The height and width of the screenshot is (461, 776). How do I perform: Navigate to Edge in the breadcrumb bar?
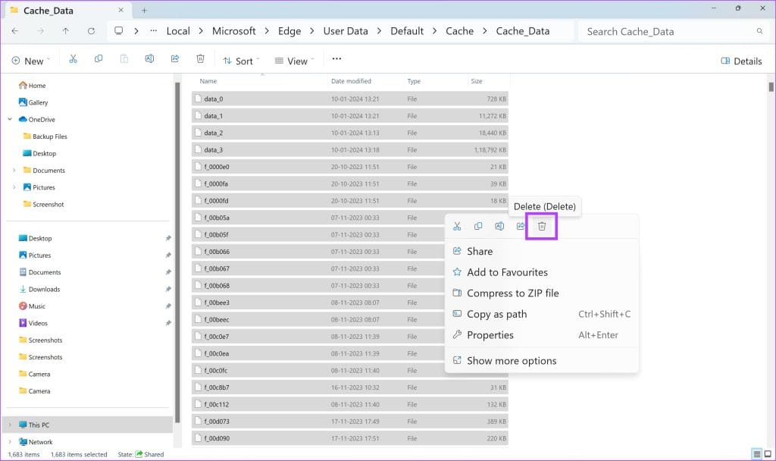[x=289, y=30]
